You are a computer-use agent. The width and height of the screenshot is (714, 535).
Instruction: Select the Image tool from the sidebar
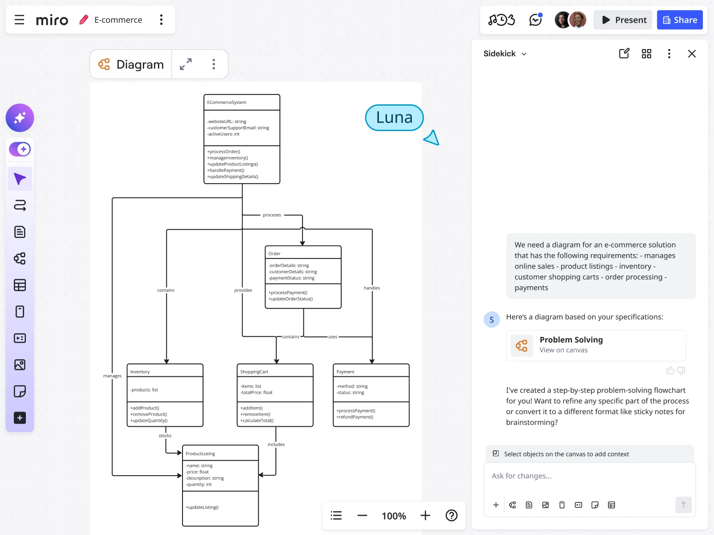pyautogui.click(x=20, y=365)
